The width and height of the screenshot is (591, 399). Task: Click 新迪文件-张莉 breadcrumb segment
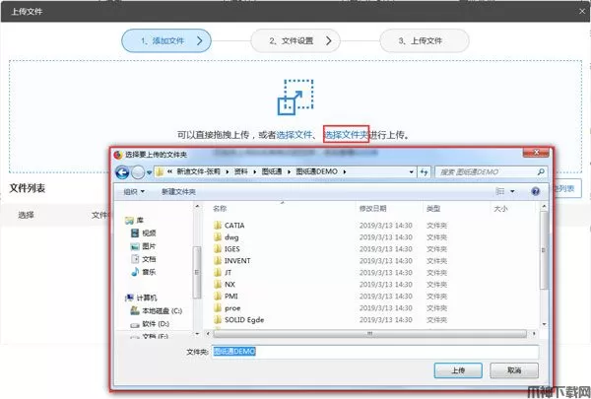point(198,171)
